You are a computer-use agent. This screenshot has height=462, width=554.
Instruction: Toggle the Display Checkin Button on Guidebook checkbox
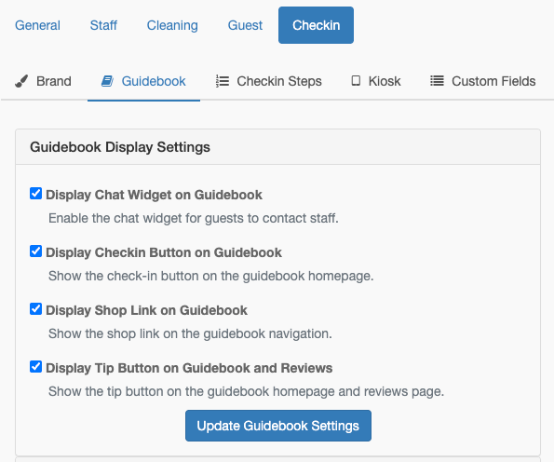click(35, 251)
